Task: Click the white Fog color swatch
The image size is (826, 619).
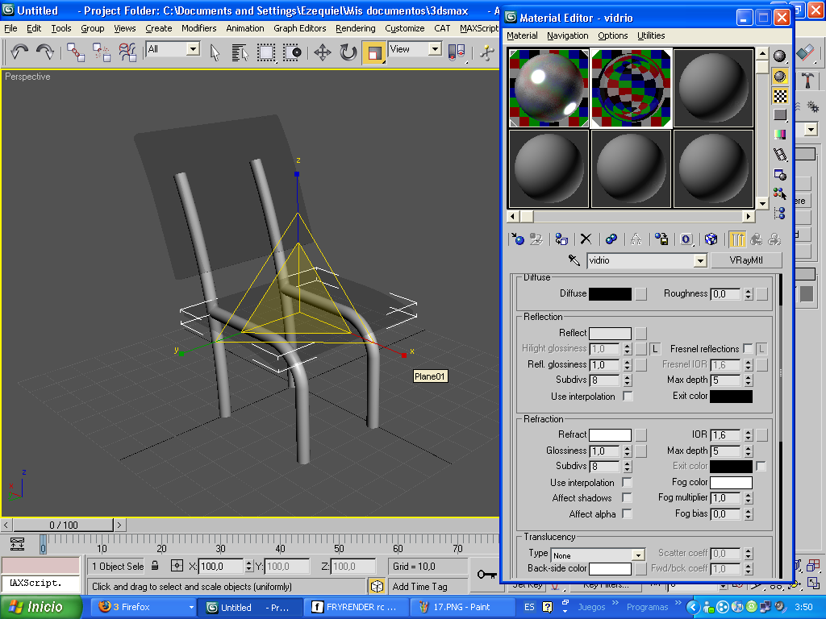Action: click(731, 482)
